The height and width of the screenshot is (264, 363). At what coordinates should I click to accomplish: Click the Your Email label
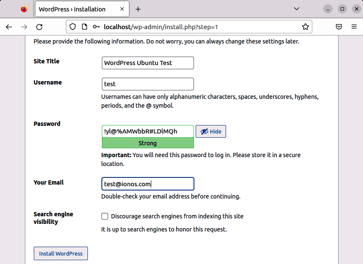pos(49,182)
